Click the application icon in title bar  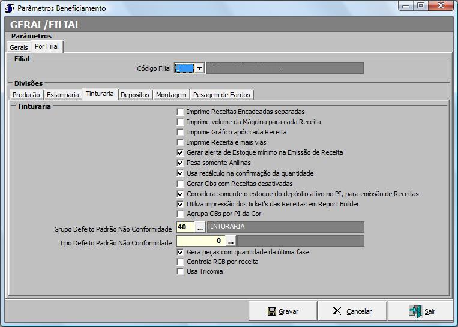9,8
